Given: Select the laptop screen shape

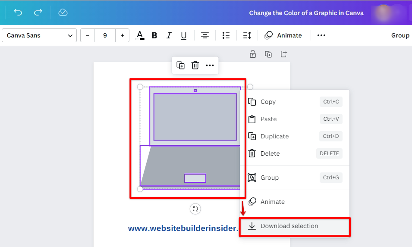Looking at the screenshot, I should point(195,117).
